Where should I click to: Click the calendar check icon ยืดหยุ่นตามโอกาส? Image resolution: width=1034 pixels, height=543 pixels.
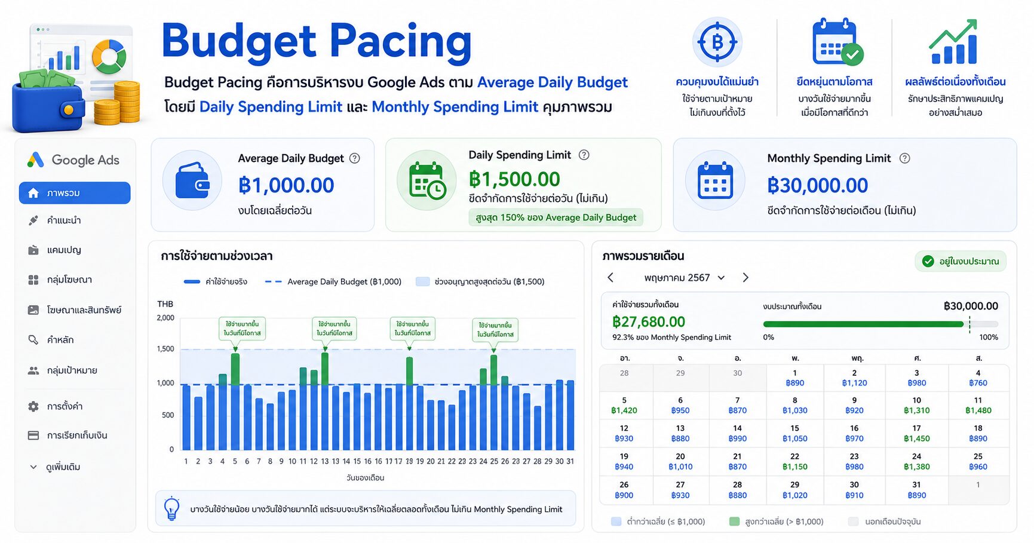(x=837, y=42)
